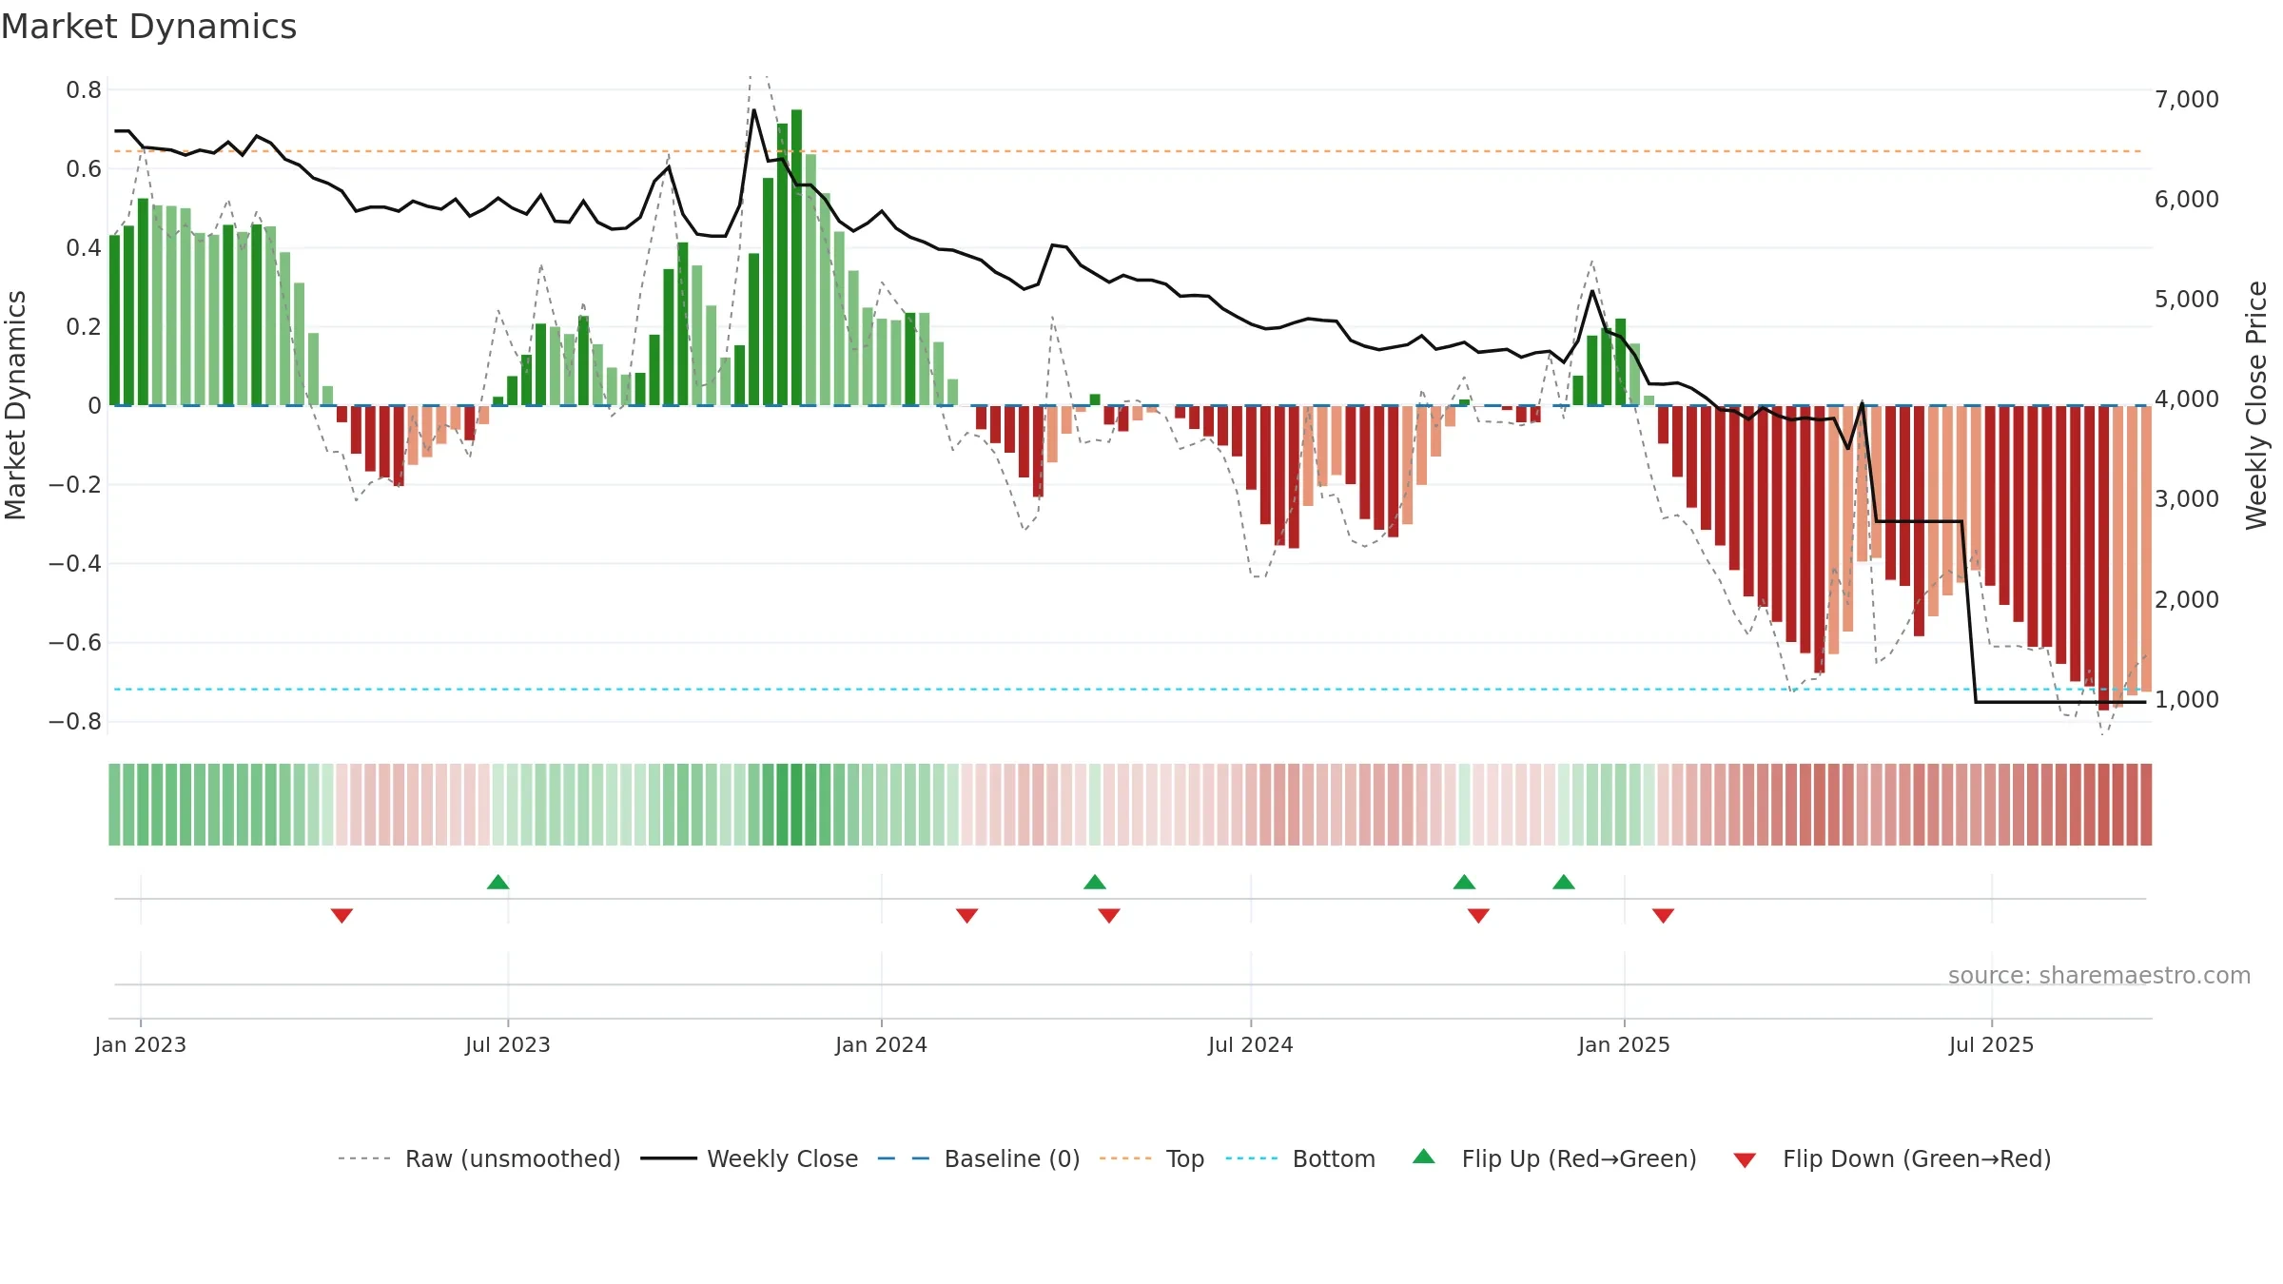
Task: Toggle the Flip Up (Red→Green) legend entry
Action: [x=1554, y=1158]
